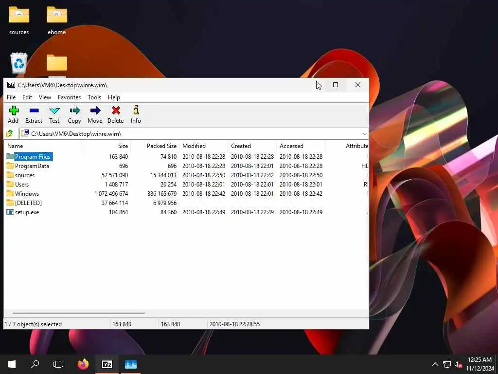Open taskbar Search
498x374 pixels.
(35, 364)
